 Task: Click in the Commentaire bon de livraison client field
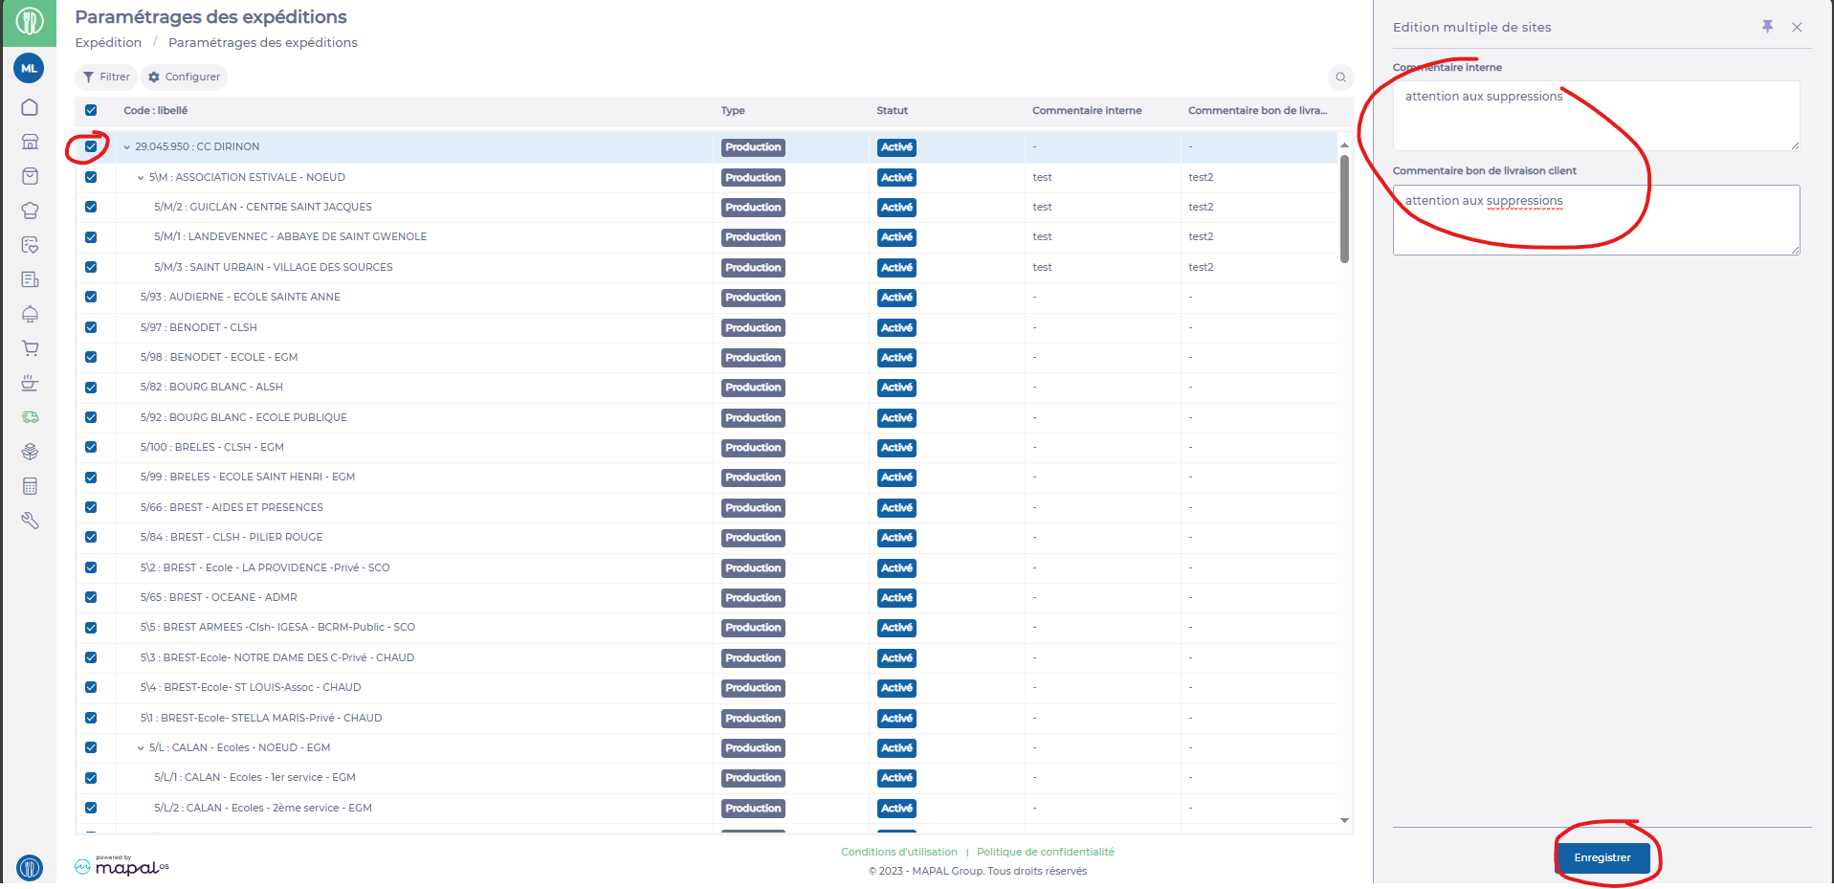pos(1596,220)
